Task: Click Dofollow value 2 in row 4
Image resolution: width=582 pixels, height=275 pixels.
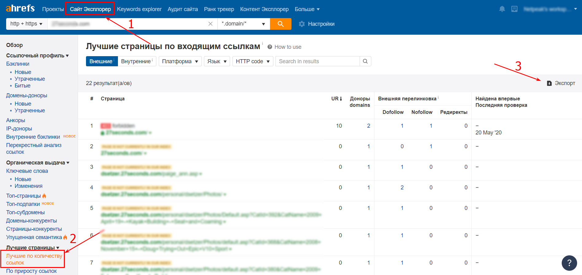Action: (x=402, y=188)
